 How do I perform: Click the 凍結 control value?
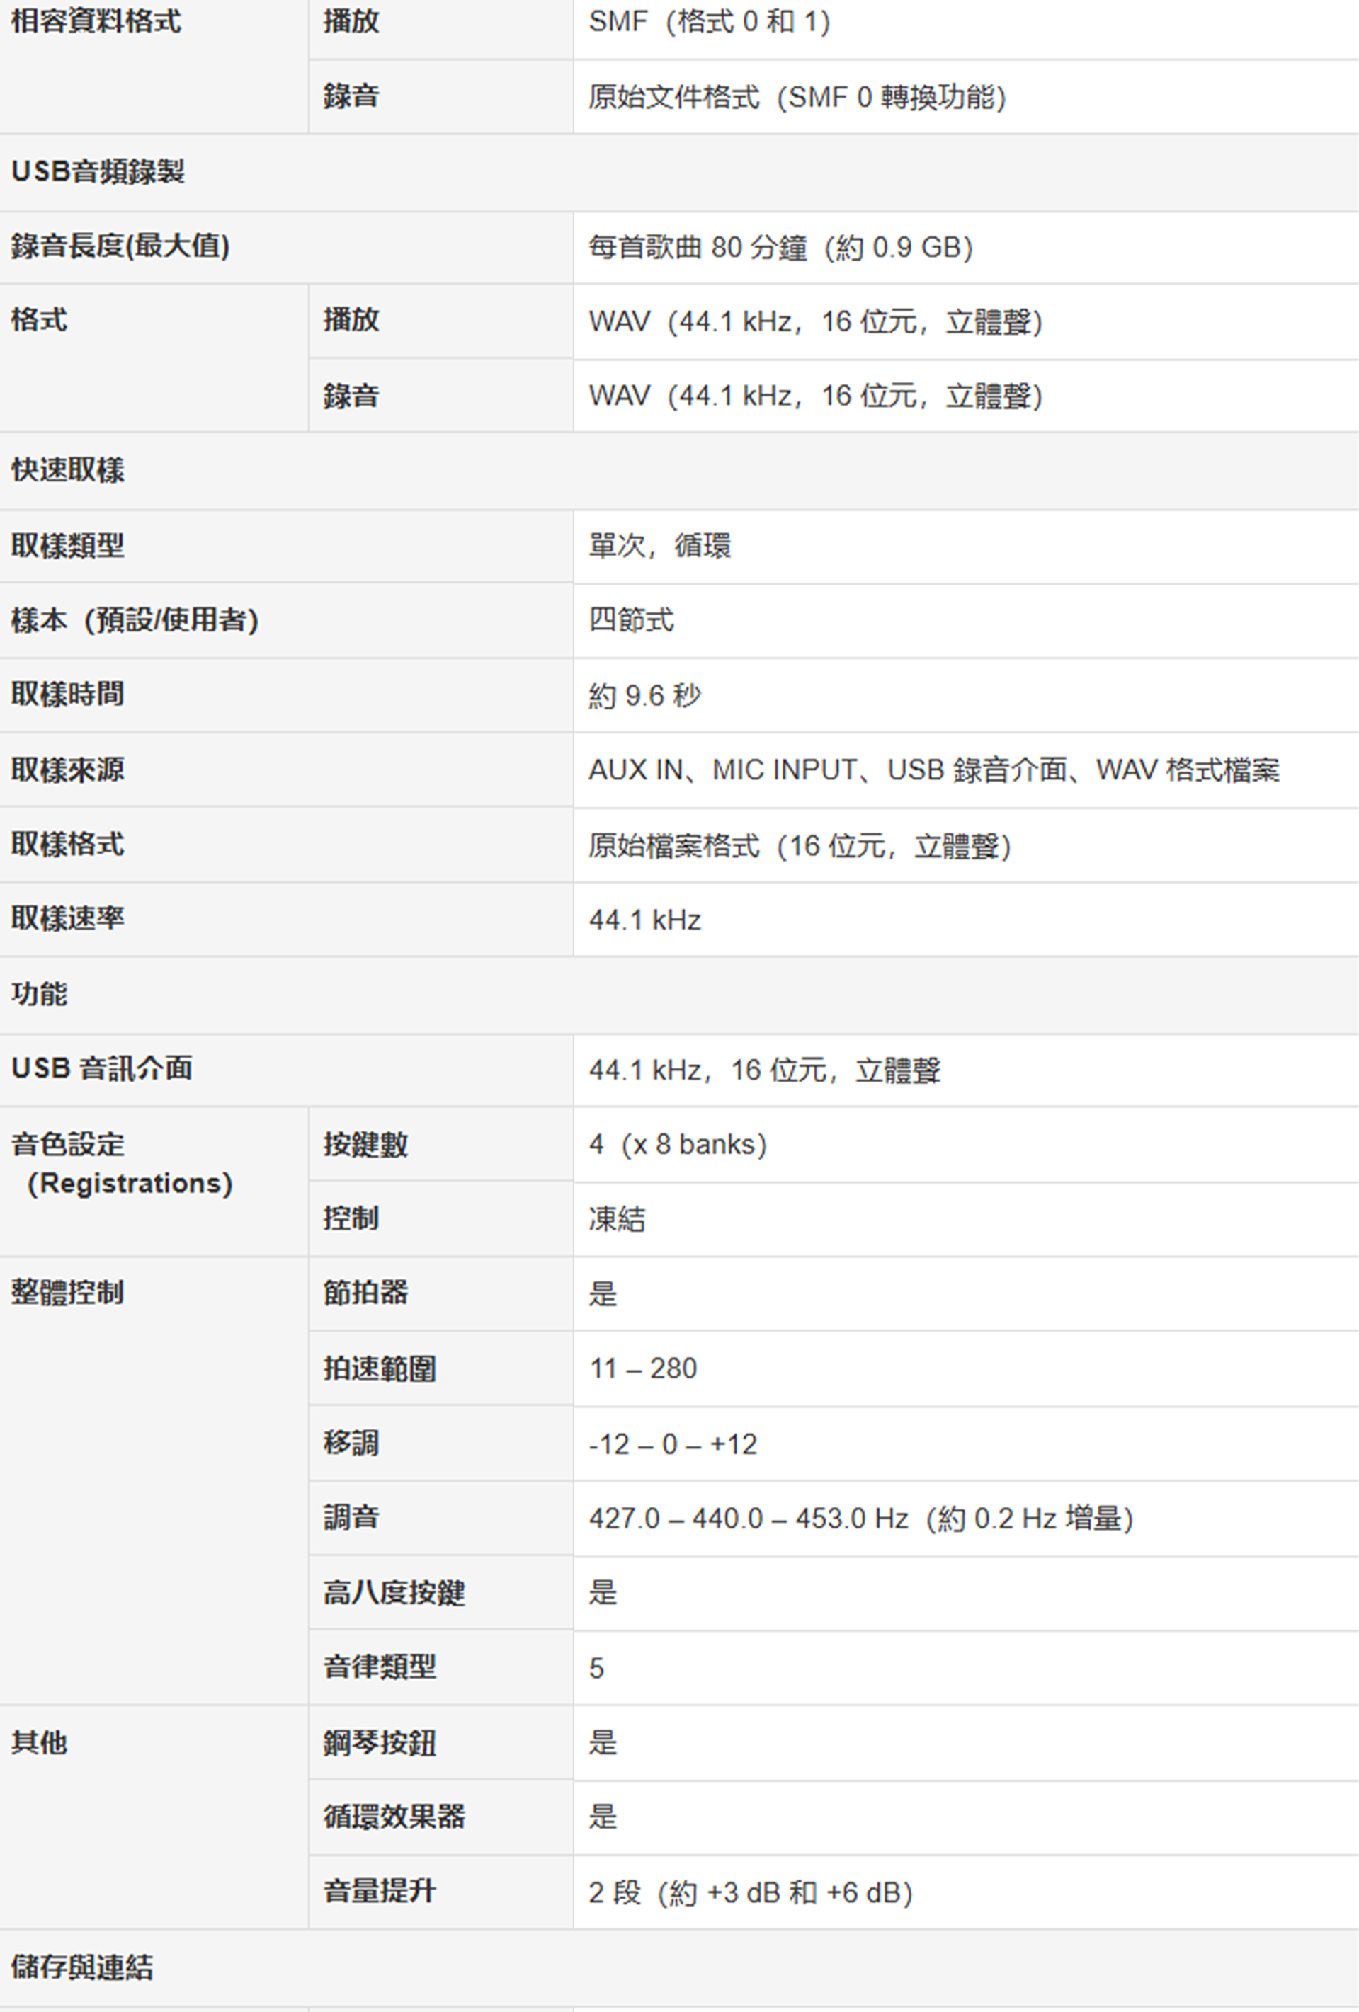point(617,1219)
